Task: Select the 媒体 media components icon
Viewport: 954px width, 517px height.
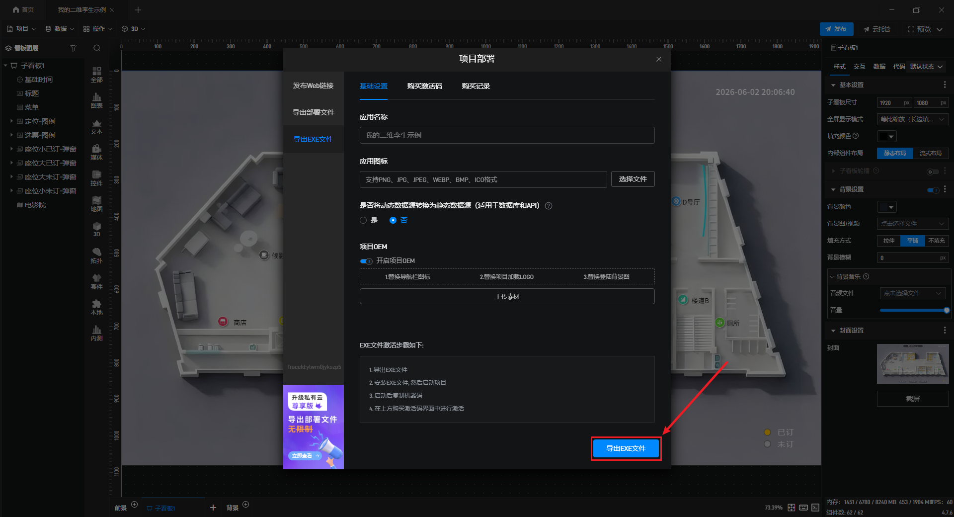Action: (96, 152)
